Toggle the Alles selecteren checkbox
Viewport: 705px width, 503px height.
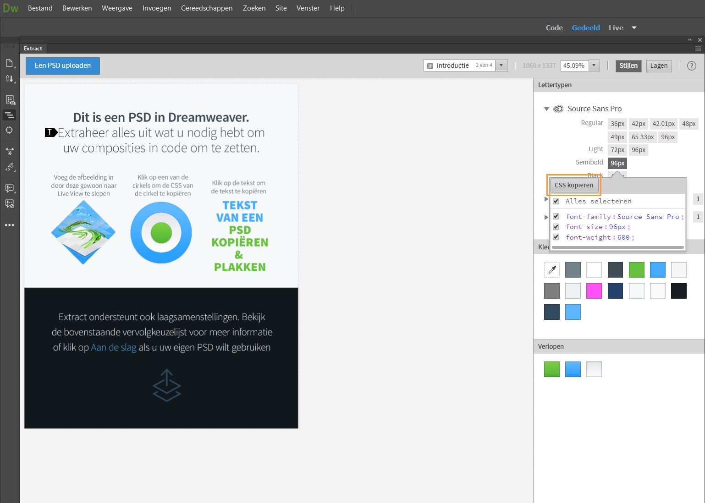556,201
